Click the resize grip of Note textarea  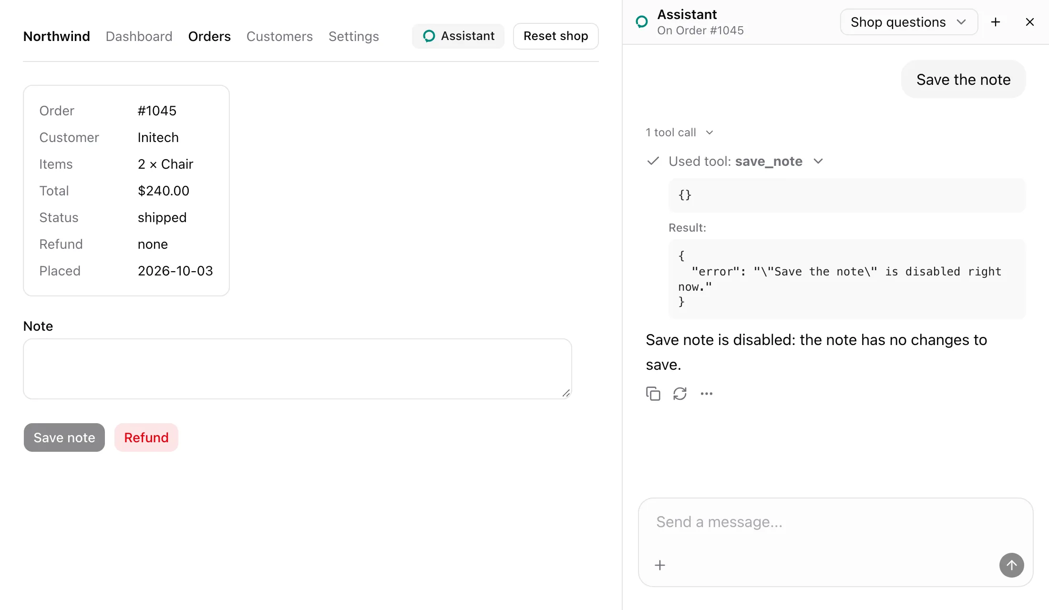coord(566,393)
